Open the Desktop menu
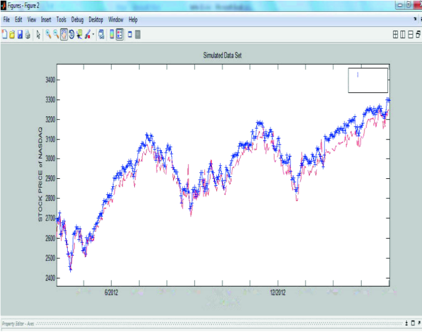 coord(96,20)
